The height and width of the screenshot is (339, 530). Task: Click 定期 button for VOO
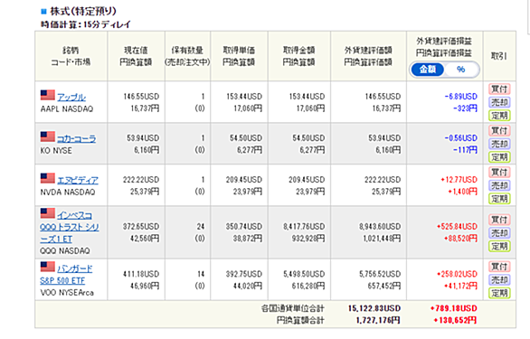(499, 293)
